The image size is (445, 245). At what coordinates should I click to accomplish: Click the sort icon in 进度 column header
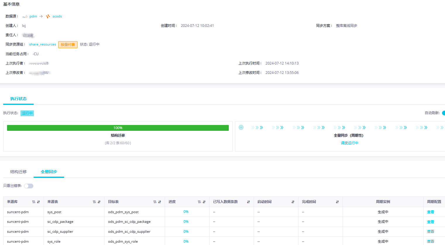click(x=204, y=202)
